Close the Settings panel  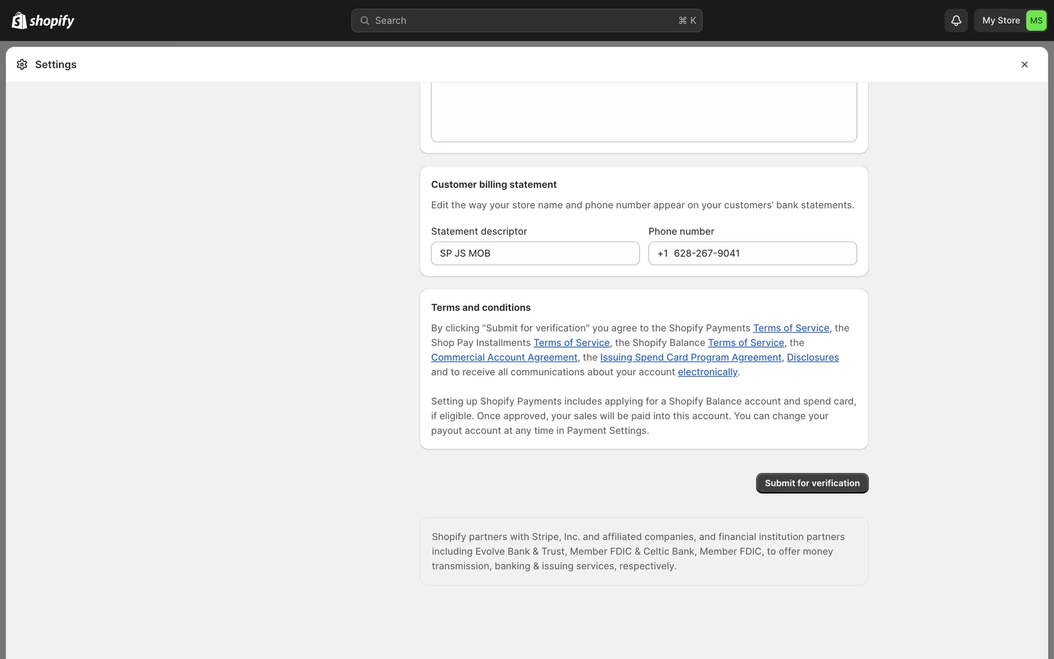tap(1024, 64)
